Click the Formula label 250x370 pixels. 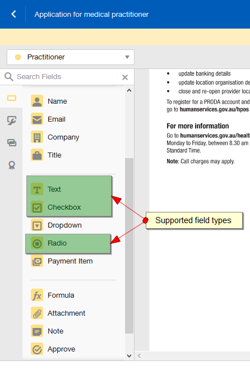[x=61, y=295]
